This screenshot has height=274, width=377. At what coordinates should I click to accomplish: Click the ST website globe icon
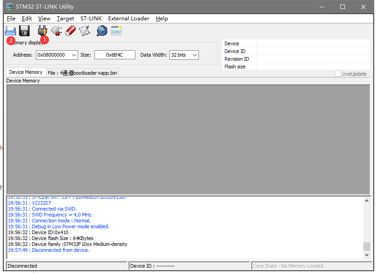coord(102,31)
